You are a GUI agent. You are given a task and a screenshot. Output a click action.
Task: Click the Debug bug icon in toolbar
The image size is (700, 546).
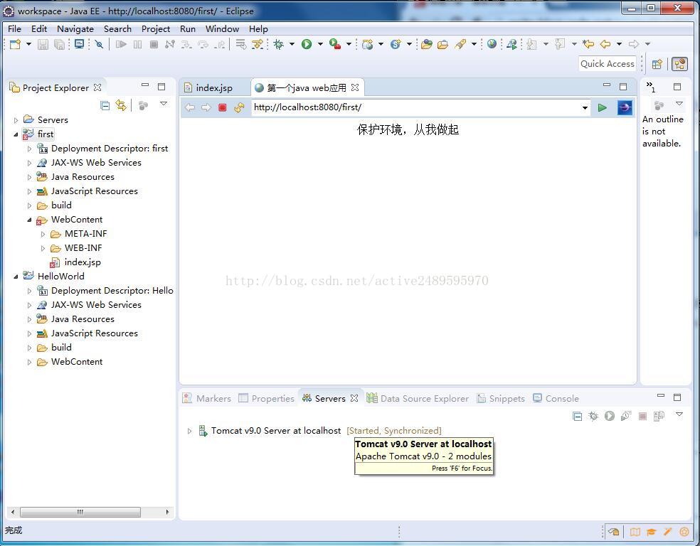(x=279, y=44)
